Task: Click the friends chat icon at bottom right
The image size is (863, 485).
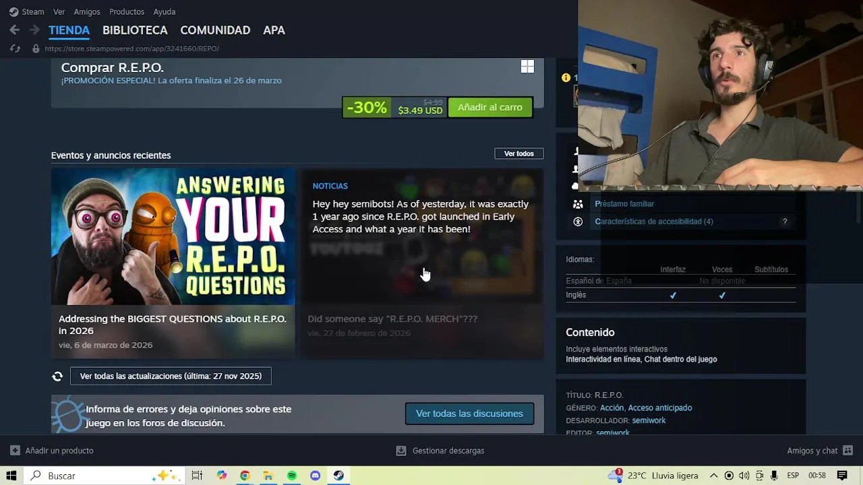Action: click(x=848, y=451)
